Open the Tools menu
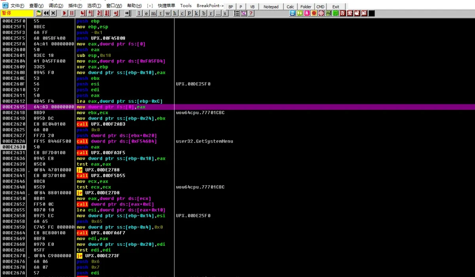Image resolution: width=475 pixels, height=277 pixels. pos(186,6)
